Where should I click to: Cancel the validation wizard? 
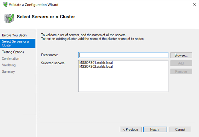tap(180, 129)
